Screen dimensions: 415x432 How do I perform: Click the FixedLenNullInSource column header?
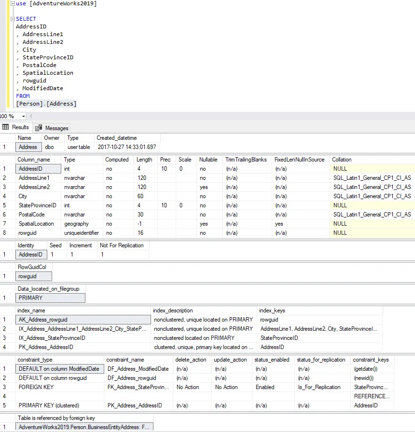(x=301, y=160)
